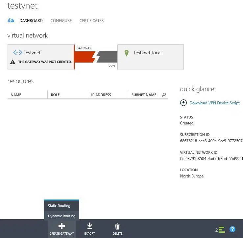Choose Dynamic Routing from the popup
The image size is (243, 238).
point(62,216)
